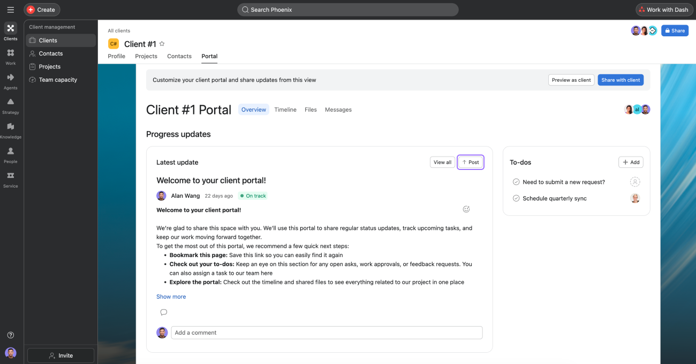Open the help question mark icon
The image size is (696, 364).
coord(10,335)
